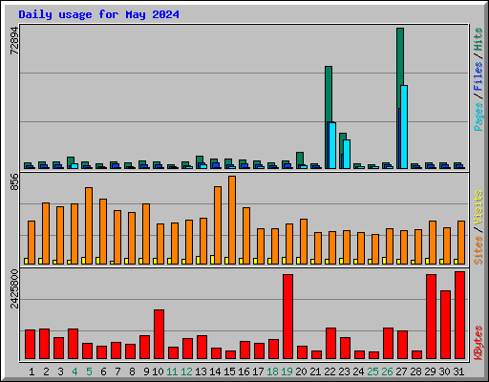Click the day 19 label on the axis
Screen dimensions: 489x382
point(287,371)
